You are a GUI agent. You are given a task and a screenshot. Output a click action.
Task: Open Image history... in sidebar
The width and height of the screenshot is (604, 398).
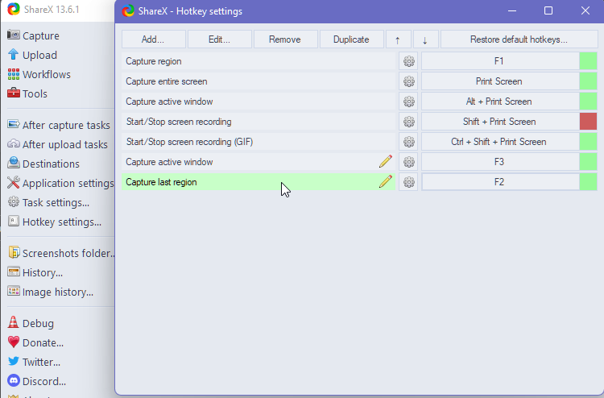pos(58,292)
